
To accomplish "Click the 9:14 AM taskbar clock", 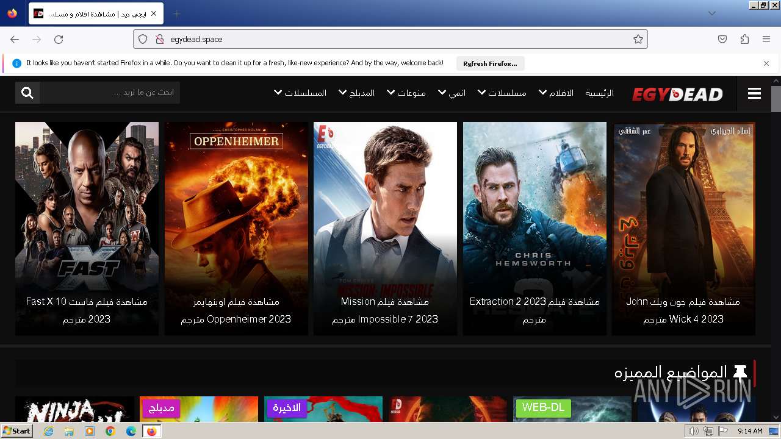I will pos(750,431).
